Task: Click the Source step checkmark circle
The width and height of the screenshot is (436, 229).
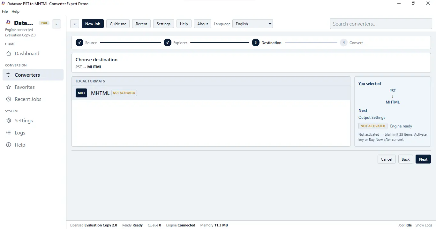Action: point(79,42)
